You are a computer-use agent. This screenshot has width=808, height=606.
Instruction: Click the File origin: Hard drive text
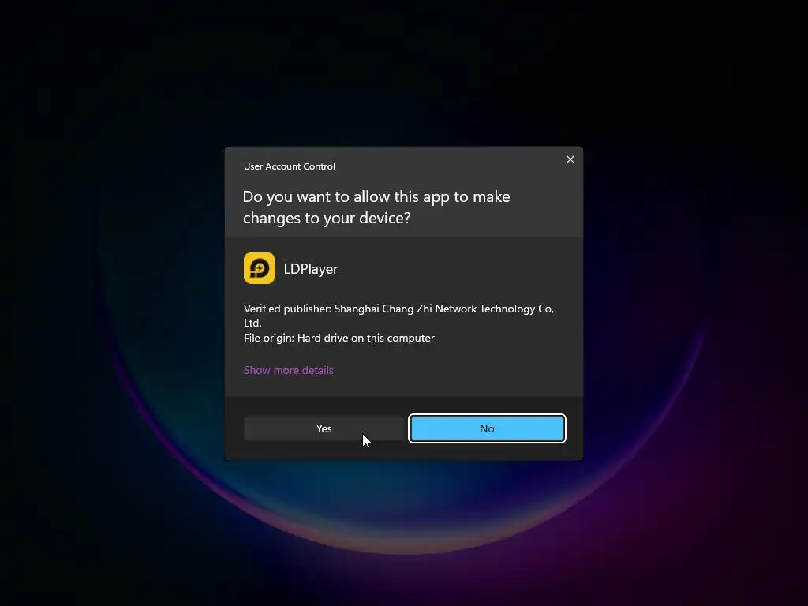(x=339, y=338)
